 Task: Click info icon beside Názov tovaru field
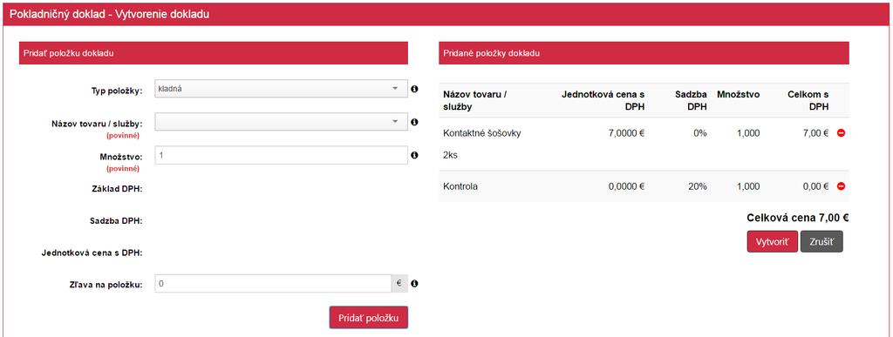414,122
